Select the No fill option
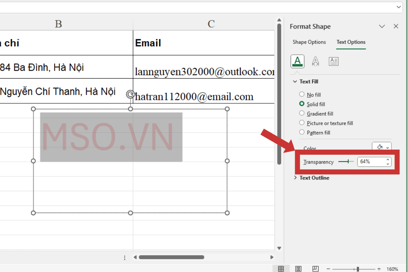The height and width of the screenshot is (272, 408). pos(302,94)
